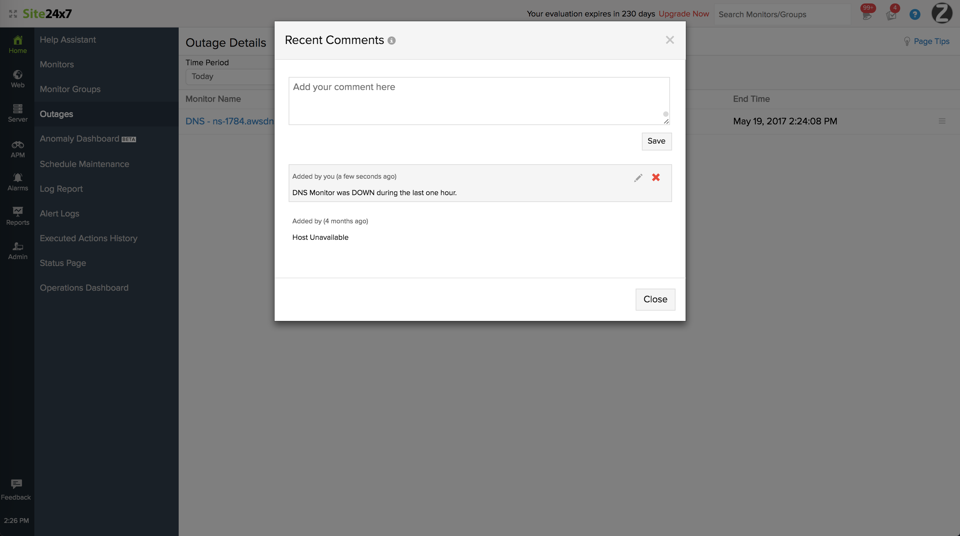Screen dimensions: 960x536
Task: Click the Feedback icon at bottom left
Action: (x=16, y=484)
